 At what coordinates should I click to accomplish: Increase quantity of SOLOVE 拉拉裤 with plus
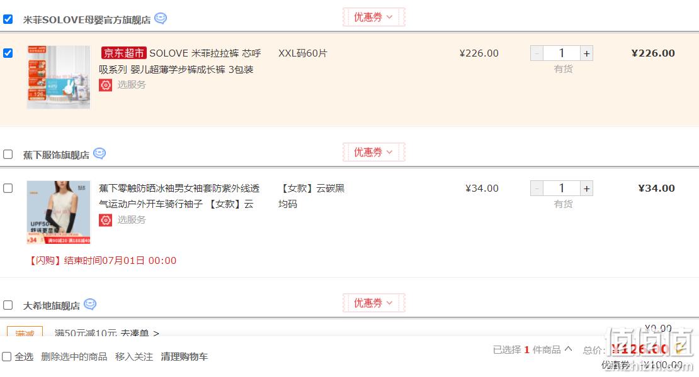point(587,53)
